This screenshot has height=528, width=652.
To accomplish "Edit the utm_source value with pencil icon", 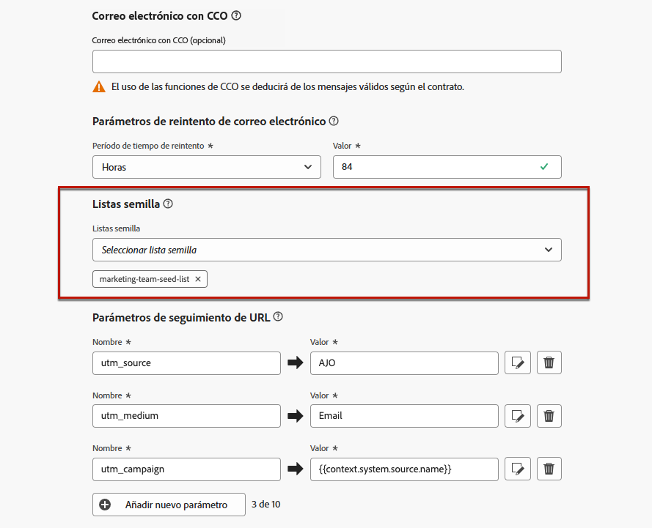I will (x=518, y=362).
